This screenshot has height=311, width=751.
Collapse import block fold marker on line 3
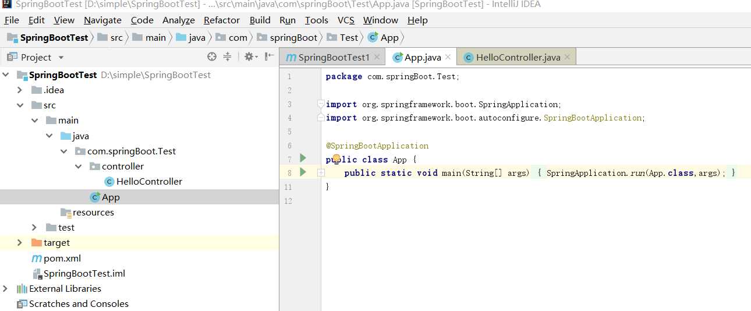tap(321, 104)
